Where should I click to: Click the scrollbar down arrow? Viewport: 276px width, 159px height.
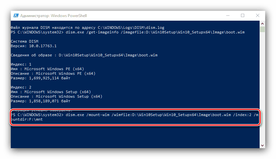(262, 145)
